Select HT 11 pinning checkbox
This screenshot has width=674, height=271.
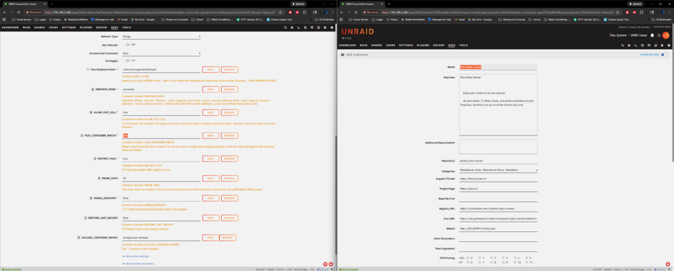526,262
